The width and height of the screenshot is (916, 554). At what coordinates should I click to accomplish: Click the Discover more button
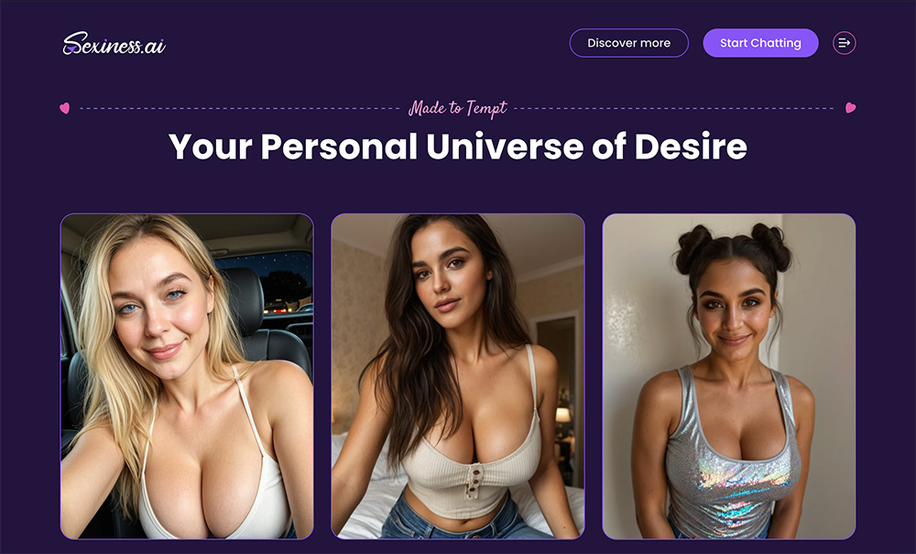(629, 43)
